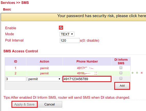Focus the Poll Interval input field
Viewport: 146px width, 111px height.
70,41
